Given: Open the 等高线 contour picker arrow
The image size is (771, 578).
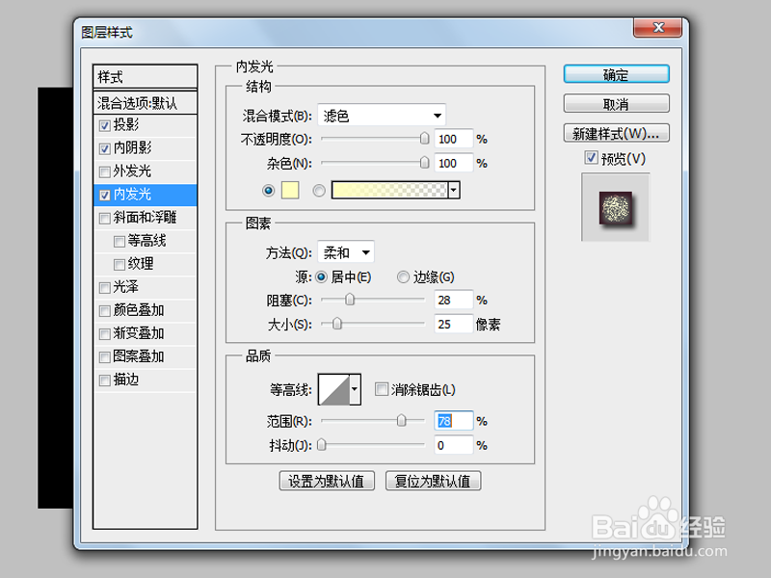Looking at the screenshot, I should [355, 389].
